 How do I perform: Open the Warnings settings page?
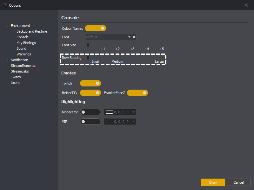(24, 54)
